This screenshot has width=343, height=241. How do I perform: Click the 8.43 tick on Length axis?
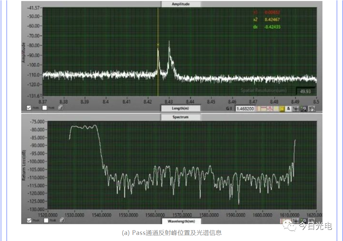[x=169, y=102]
